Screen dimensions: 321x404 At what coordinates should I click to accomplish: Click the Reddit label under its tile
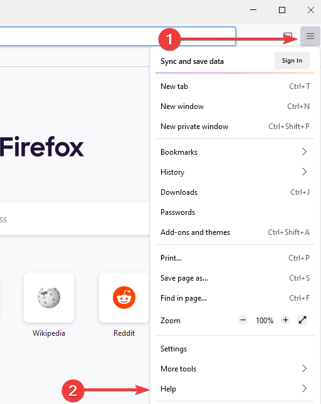click(124, 333)
